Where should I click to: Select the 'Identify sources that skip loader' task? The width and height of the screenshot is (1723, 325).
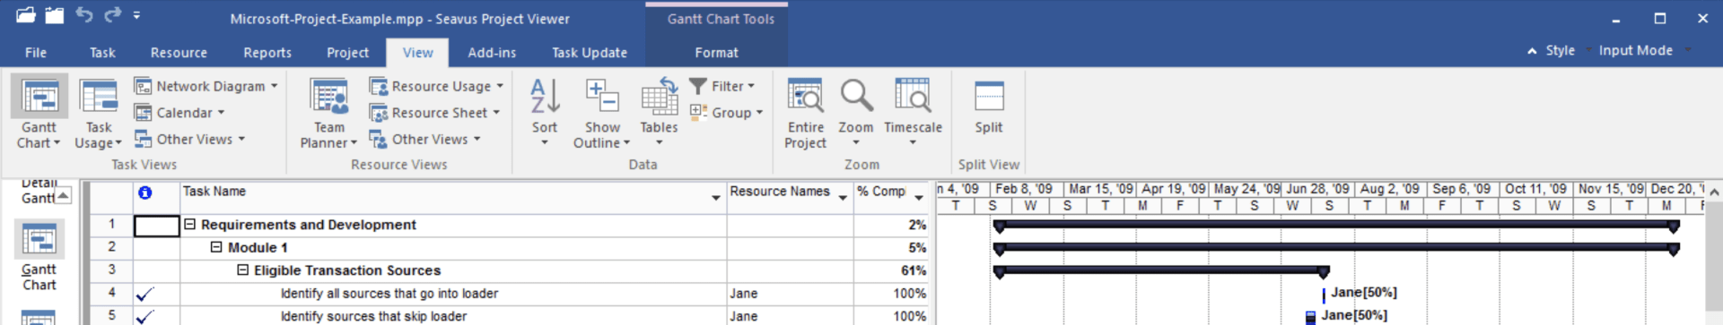[x=373, y=316]
